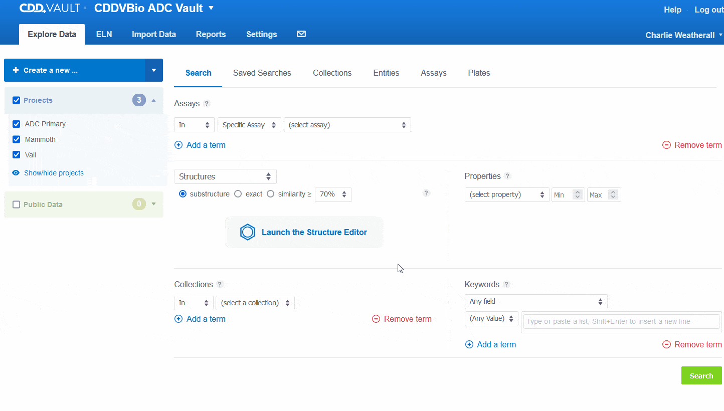
Task: Switch to the Saved Searches tab
Action: tap(262, 73)
